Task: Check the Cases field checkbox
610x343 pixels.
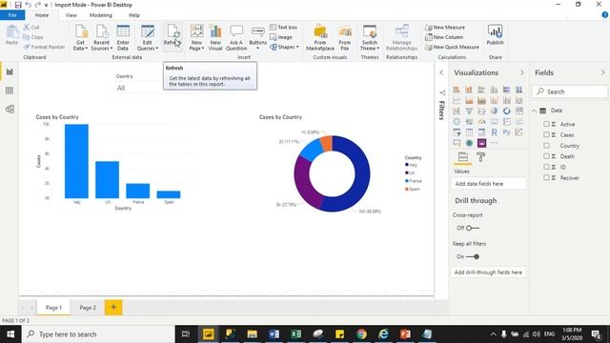Action: point(546,135)
